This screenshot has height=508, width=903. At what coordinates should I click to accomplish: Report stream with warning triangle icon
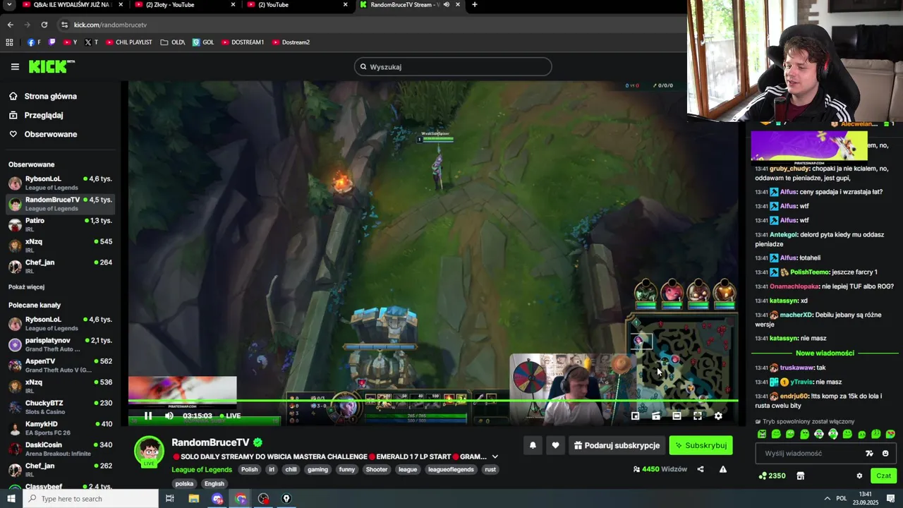coord(722,469)
